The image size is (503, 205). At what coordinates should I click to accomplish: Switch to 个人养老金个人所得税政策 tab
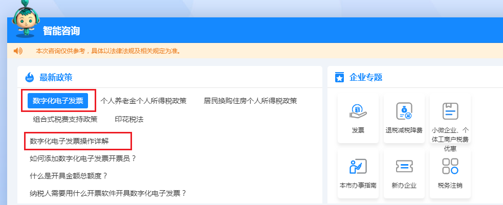[143, 101]
